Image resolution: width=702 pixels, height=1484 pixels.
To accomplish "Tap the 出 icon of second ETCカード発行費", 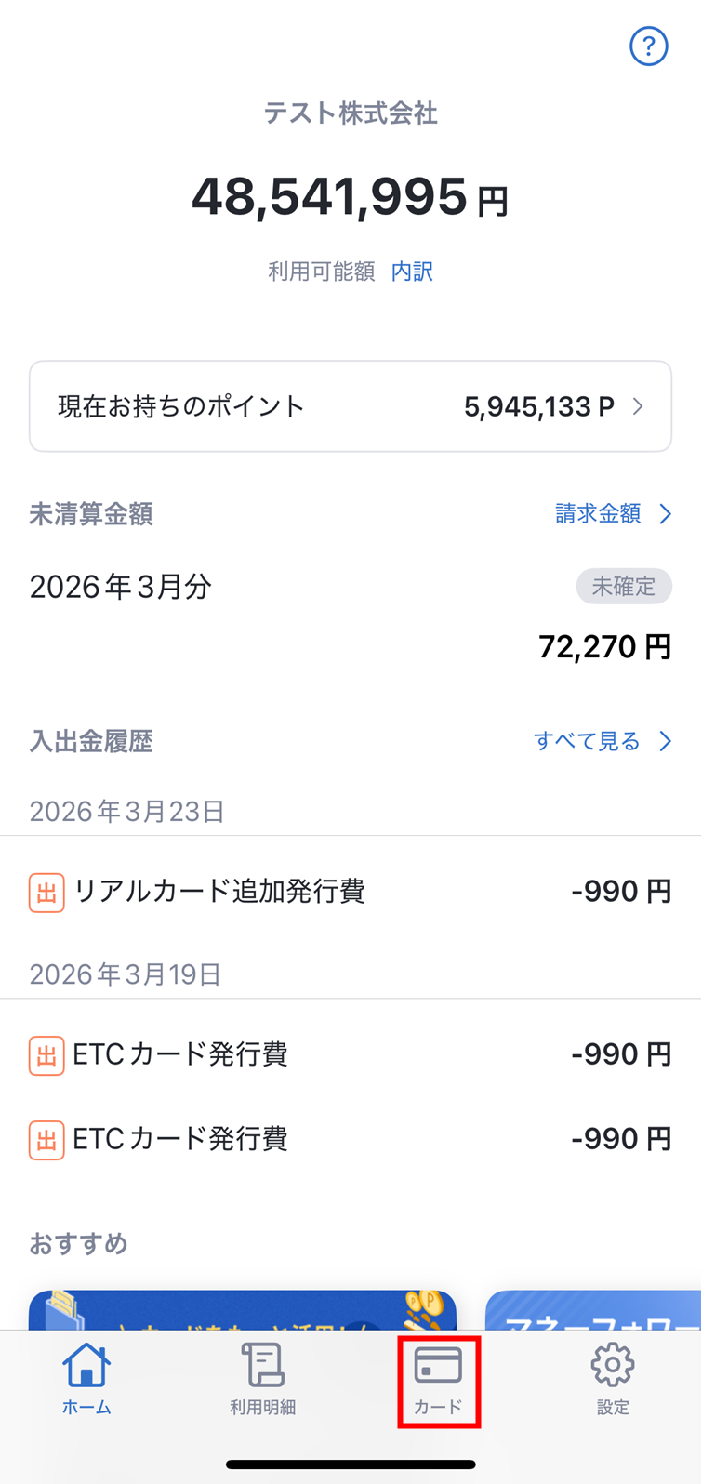I will 46,1139.
